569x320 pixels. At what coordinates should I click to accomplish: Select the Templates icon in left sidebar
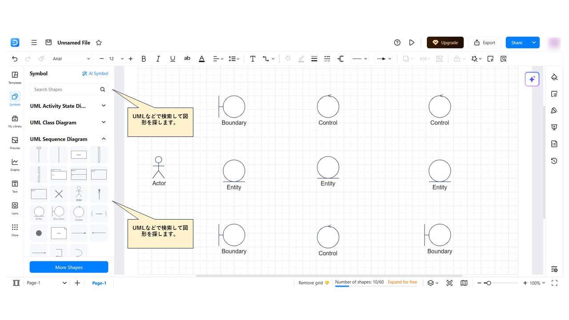14,76
